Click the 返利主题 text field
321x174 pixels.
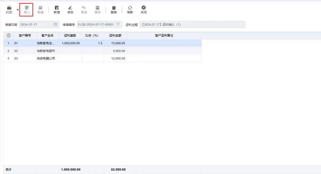(x=192, y=25)
